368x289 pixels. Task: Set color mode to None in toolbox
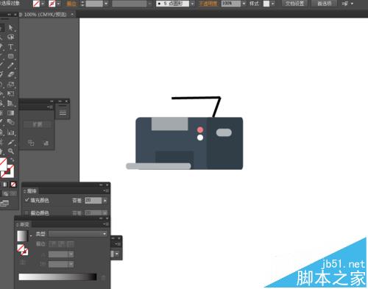(13, 185)
